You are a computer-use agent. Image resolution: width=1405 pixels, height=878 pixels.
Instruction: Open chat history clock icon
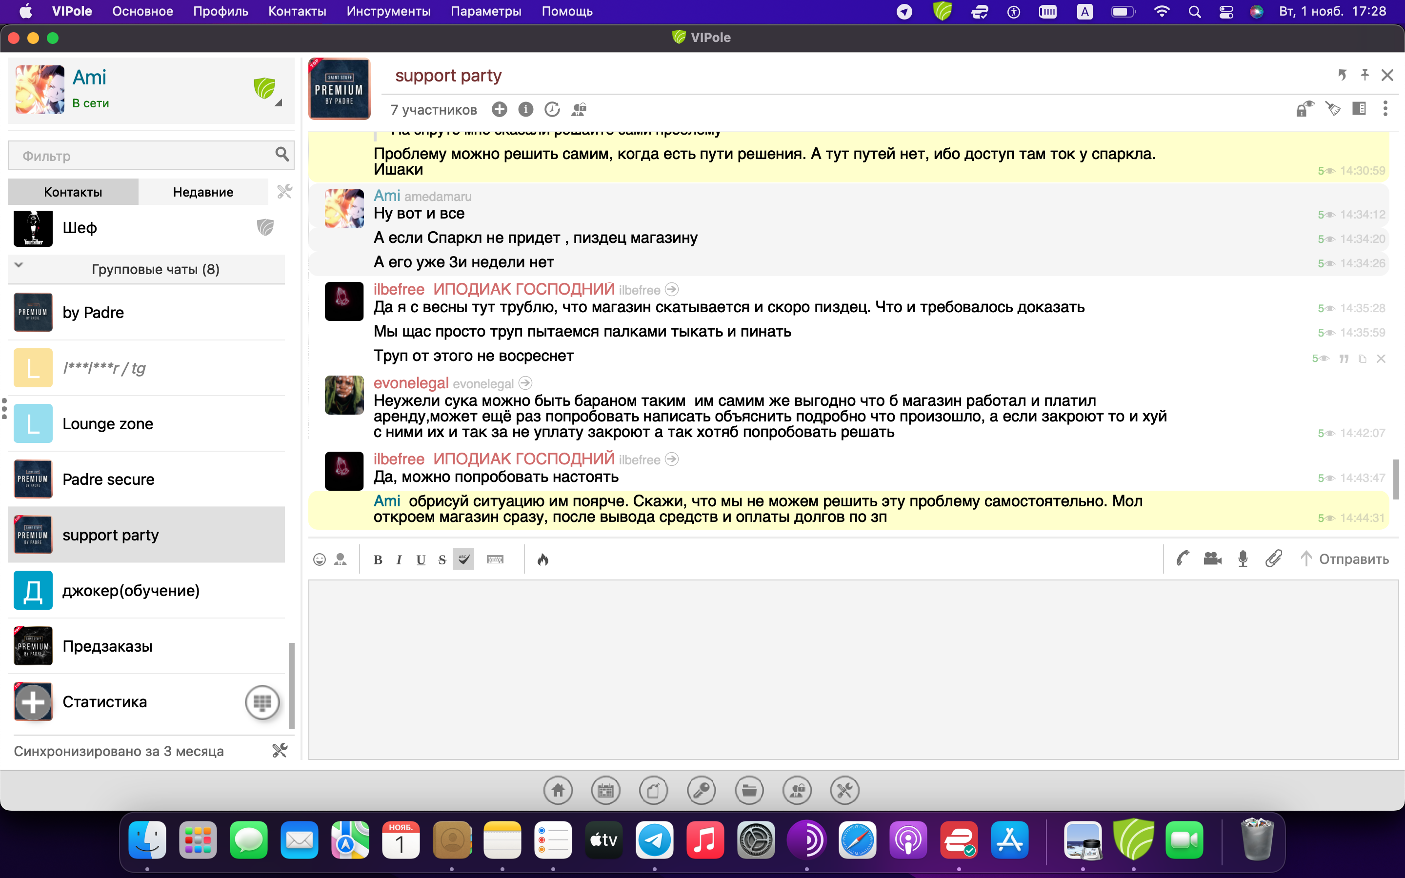coord(552,109)
